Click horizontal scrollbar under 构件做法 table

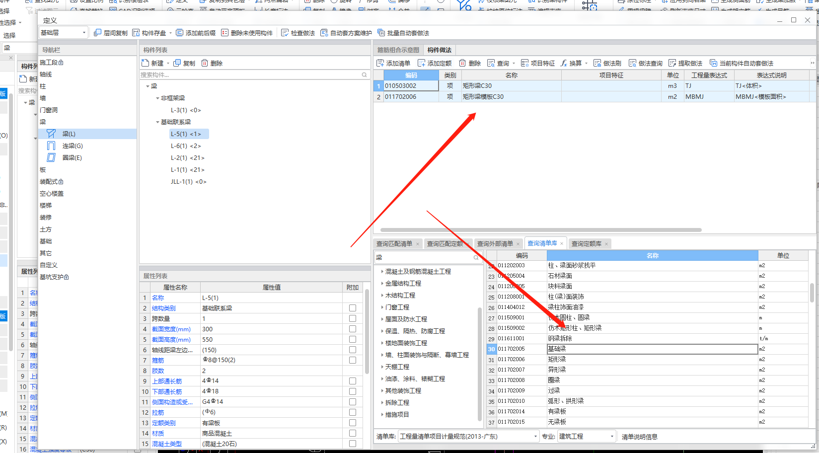541,230
